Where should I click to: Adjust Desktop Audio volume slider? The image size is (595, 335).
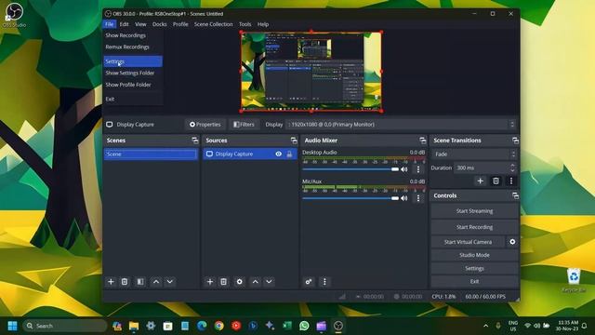[350, 169]
